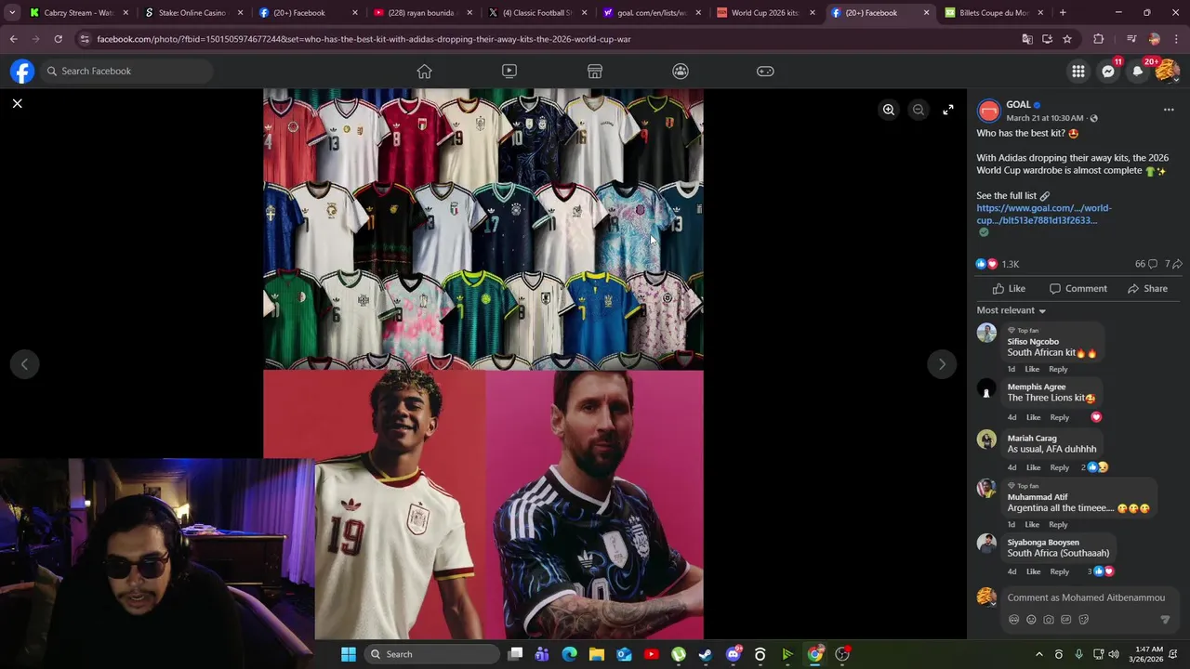Open the GOAL page name link
This screenshot has height=669, width=1190.
coord(1018,105)
